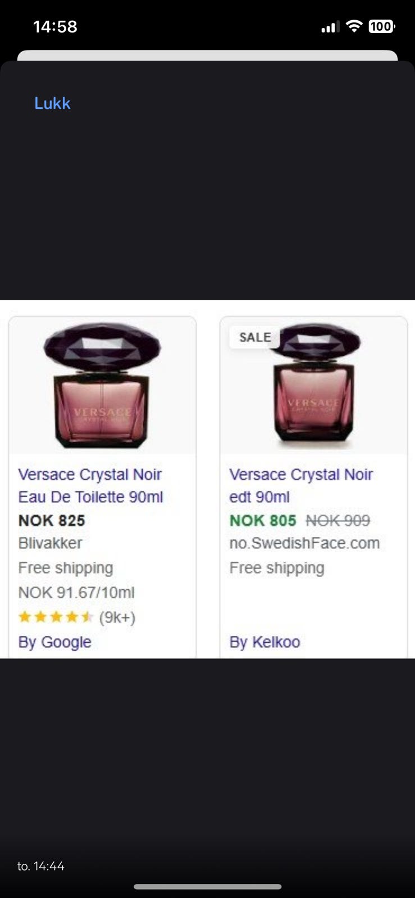Tap Free shipping under Blivakker listing
The image size is (415, 898).
click(66, 568)
